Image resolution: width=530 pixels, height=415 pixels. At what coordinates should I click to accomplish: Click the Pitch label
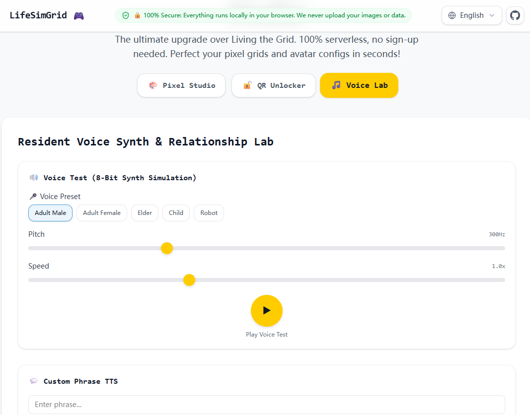click(36, 234)
